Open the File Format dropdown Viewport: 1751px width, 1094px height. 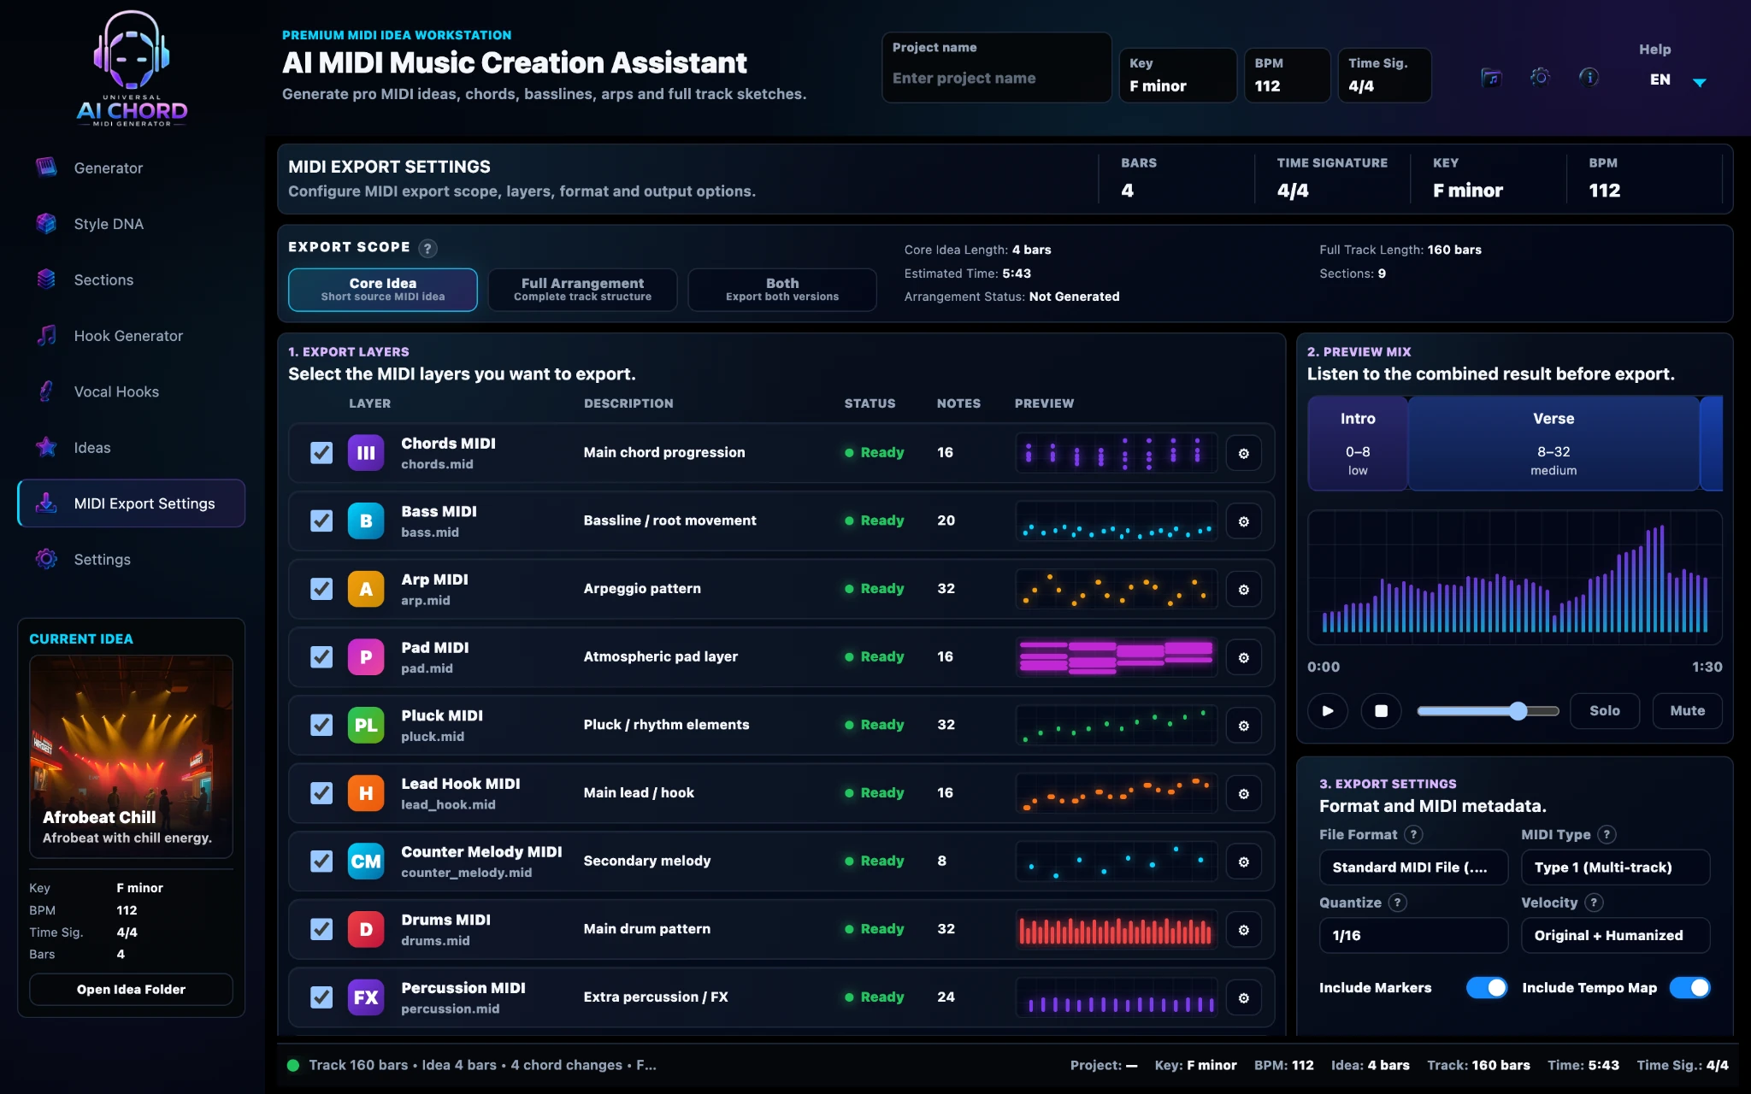click(1413, 868)
